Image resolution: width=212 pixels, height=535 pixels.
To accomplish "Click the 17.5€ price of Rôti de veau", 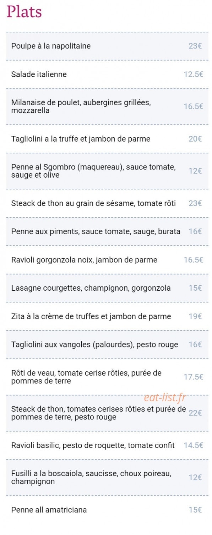I will coord(194,377).
